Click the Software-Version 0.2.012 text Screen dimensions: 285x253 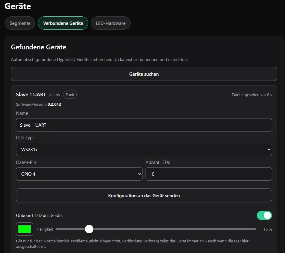tap(39, 104)
